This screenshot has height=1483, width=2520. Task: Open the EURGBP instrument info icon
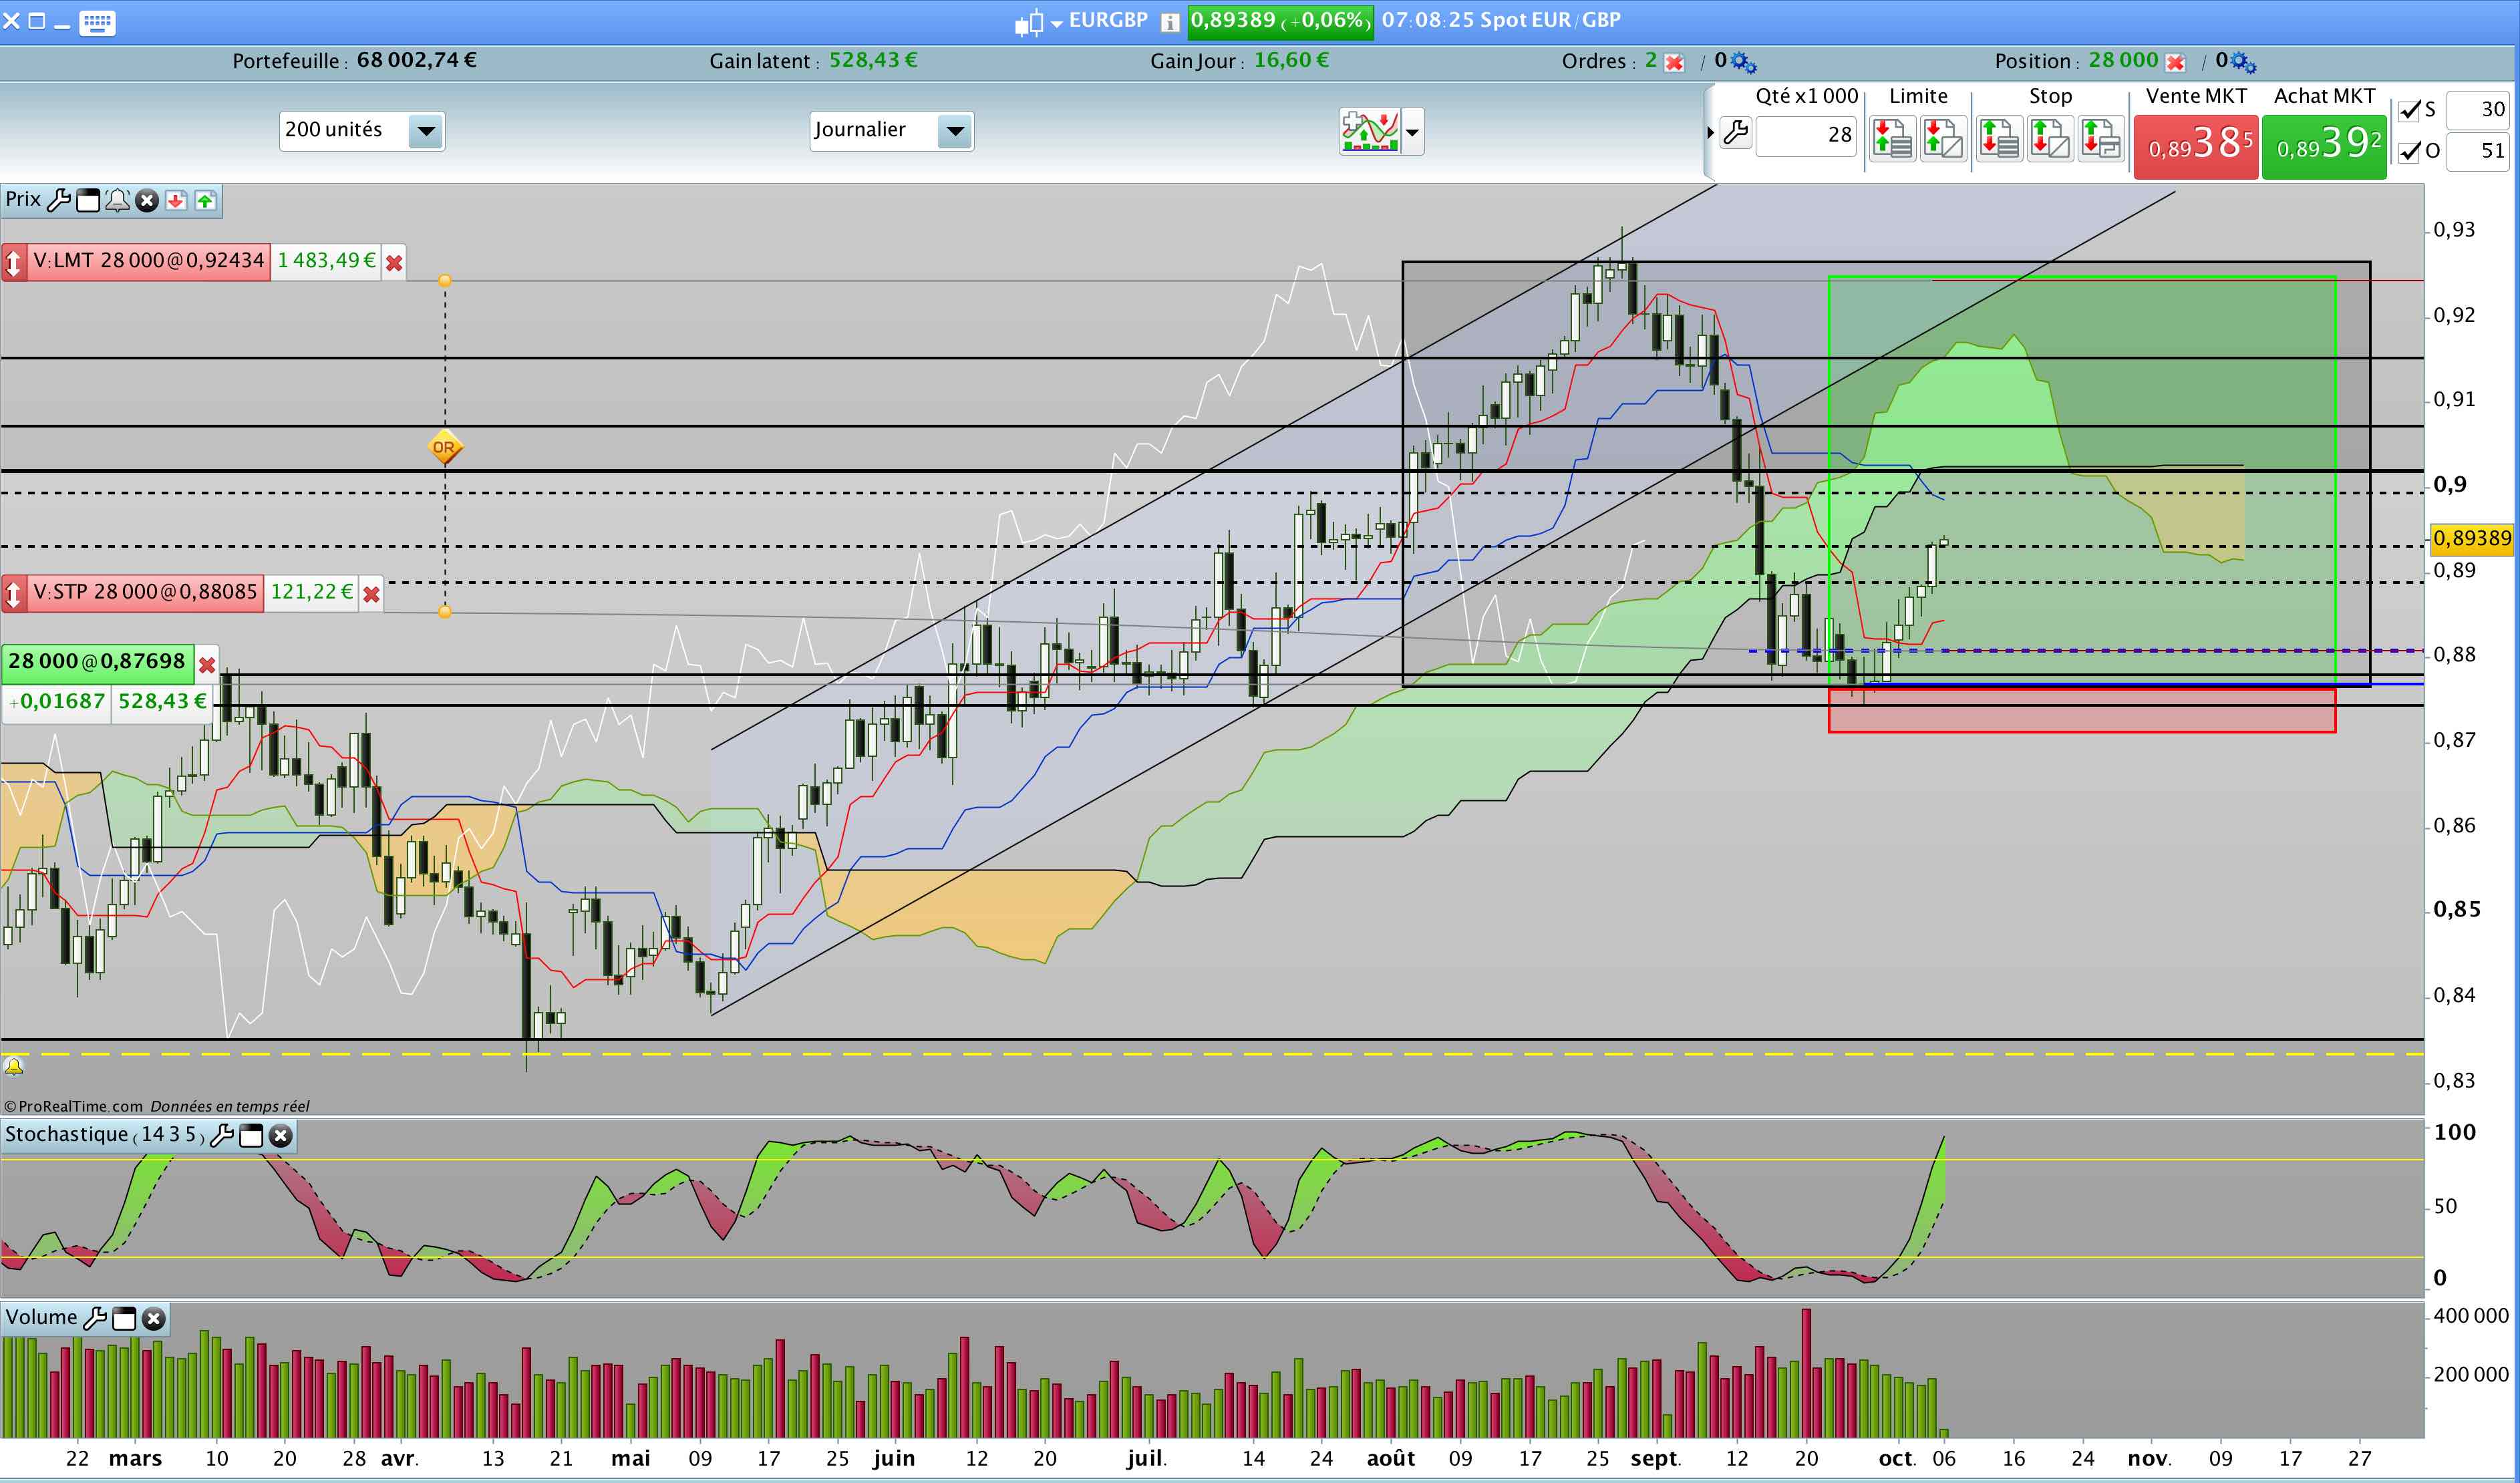[x=1169, y=22]
